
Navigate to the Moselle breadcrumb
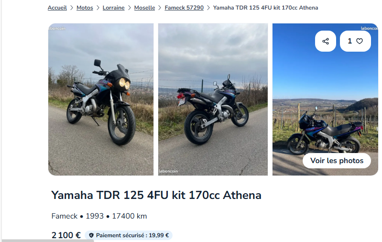[144, 8]
